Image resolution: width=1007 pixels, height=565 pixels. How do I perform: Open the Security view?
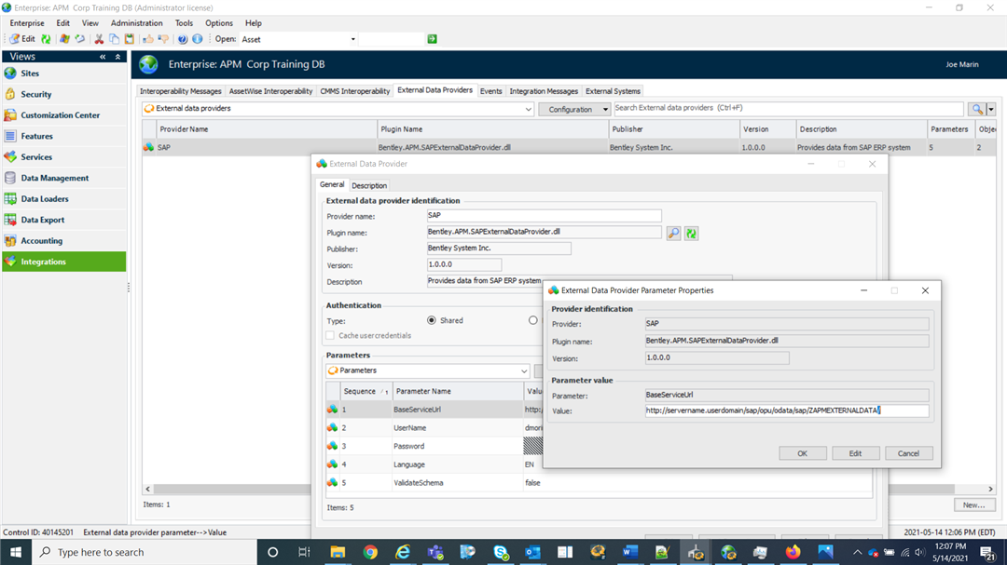64,94
